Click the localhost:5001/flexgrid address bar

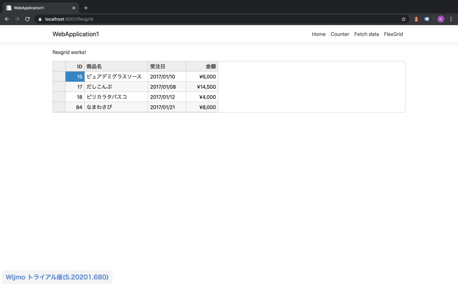tap(222, 19)
